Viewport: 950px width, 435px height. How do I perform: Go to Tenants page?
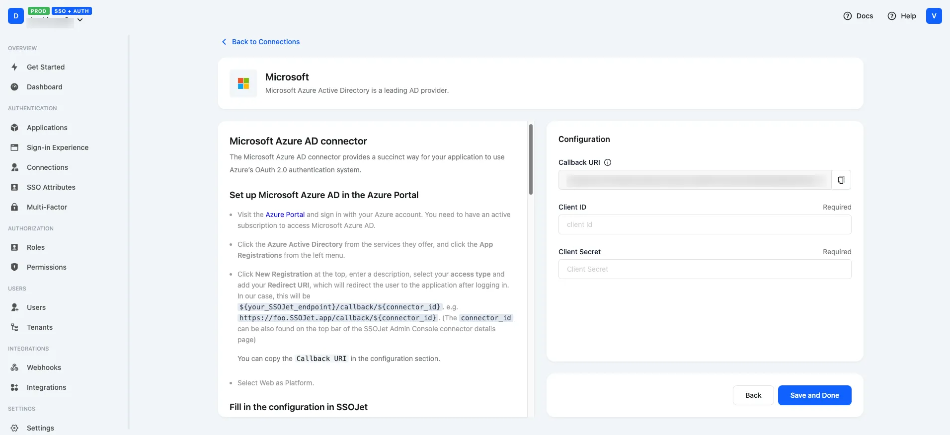tap(40, 327)
